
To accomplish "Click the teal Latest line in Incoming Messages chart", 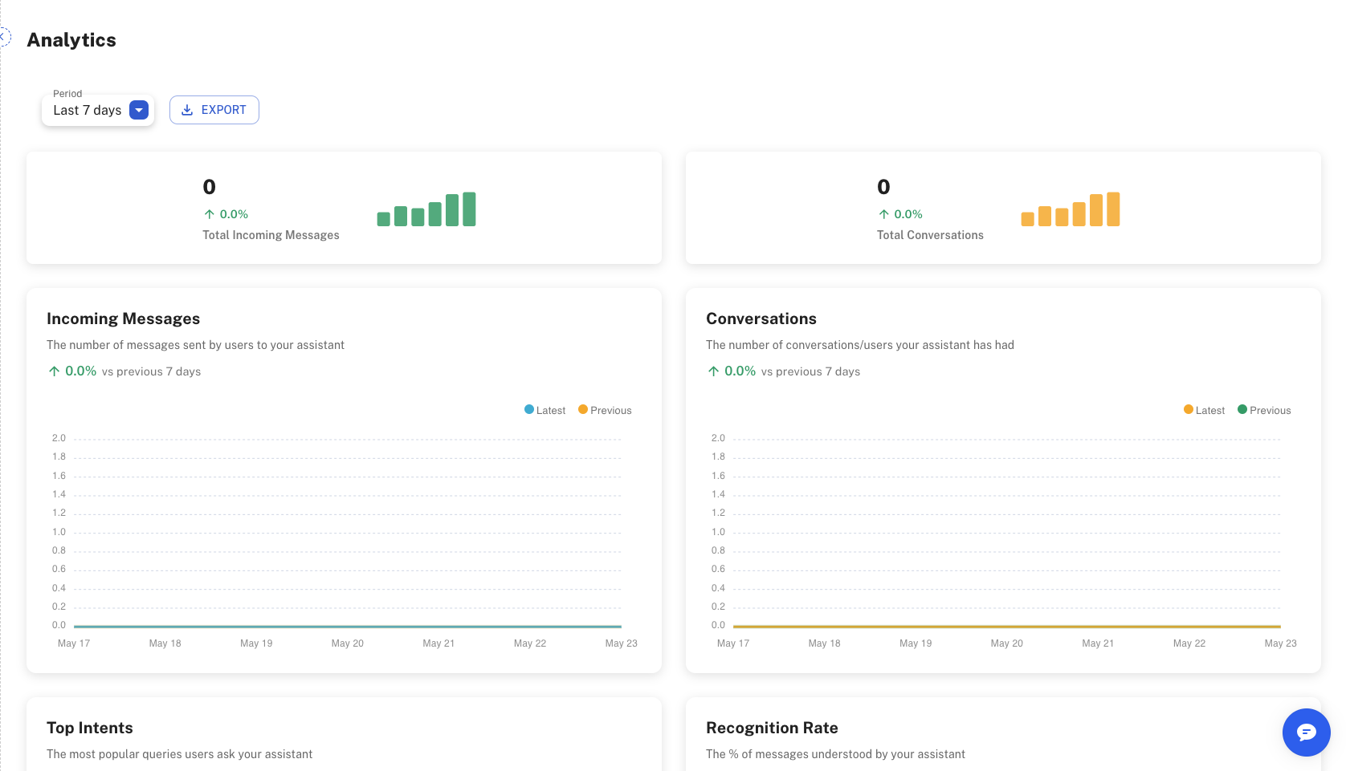I will click(x=347, y=626).
